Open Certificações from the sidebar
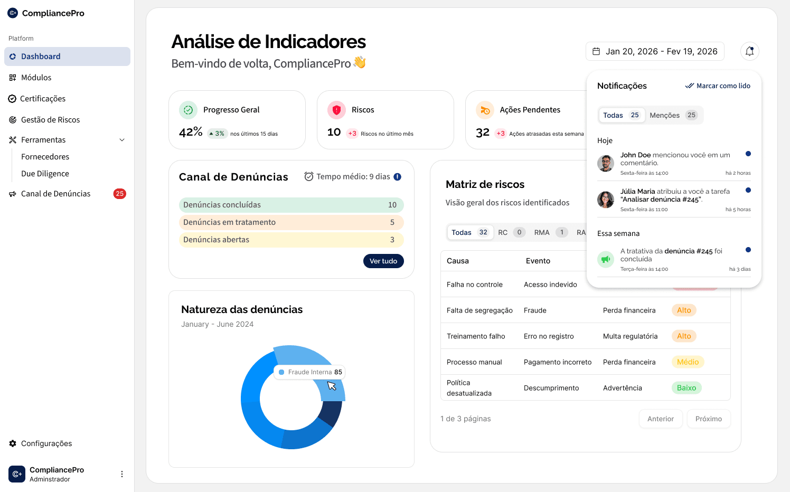 point(12,98)
